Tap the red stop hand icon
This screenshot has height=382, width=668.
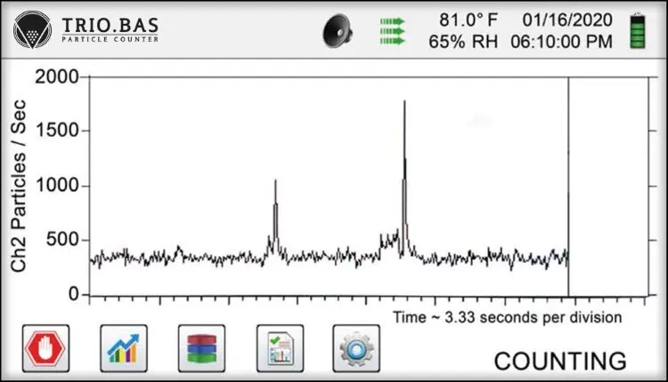45,348
